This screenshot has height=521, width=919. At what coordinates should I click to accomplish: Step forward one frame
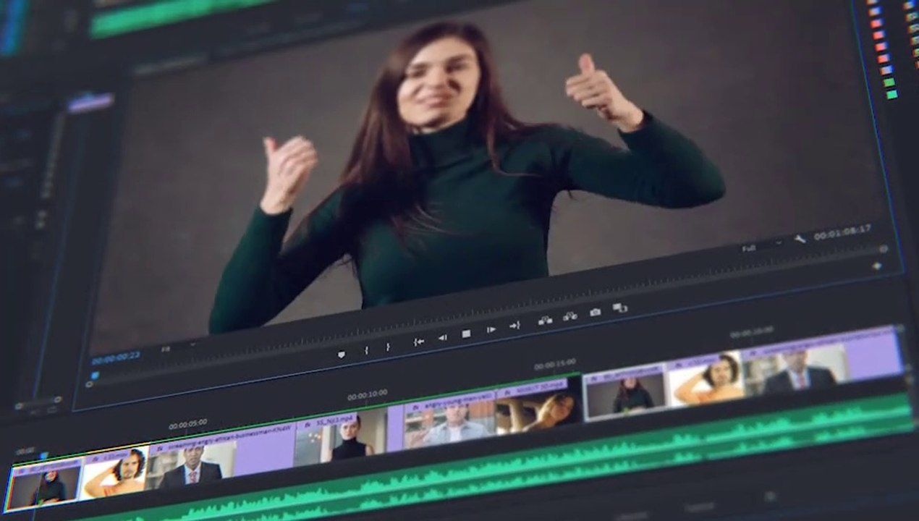tap(491, 330)
